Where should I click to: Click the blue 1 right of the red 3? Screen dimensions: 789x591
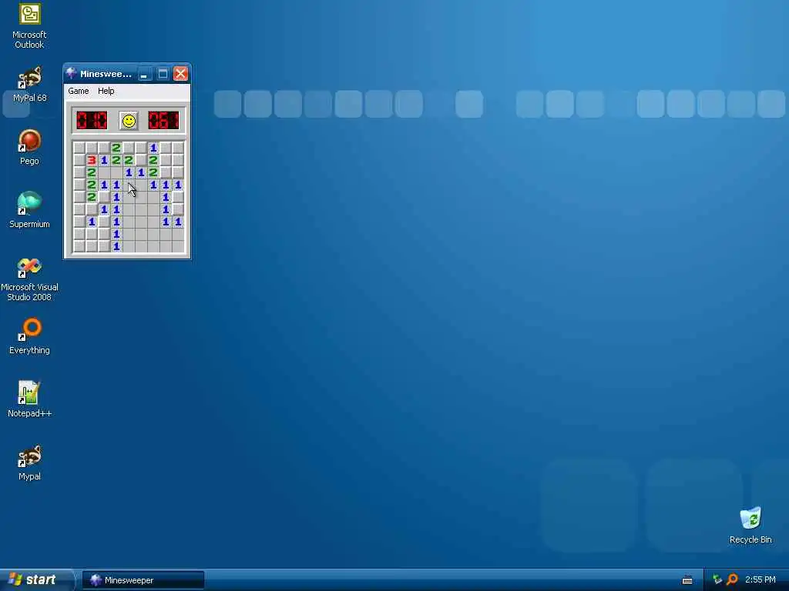click(x=104, y=160)
